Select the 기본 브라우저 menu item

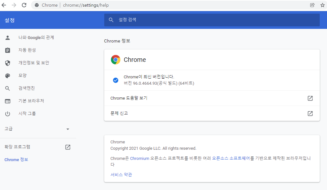pyautogui.click(x=31, y=101)
